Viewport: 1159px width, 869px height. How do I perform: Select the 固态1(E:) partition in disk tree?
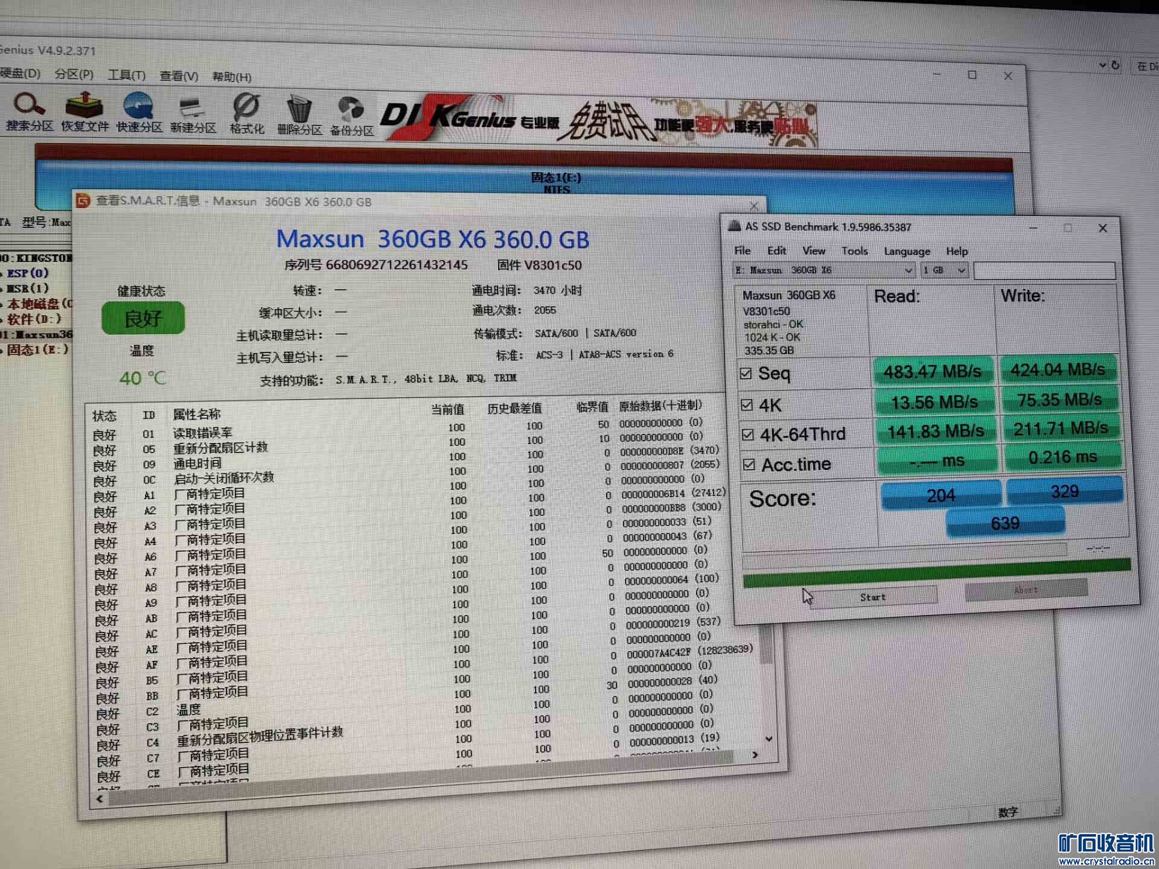coord(38,349)
